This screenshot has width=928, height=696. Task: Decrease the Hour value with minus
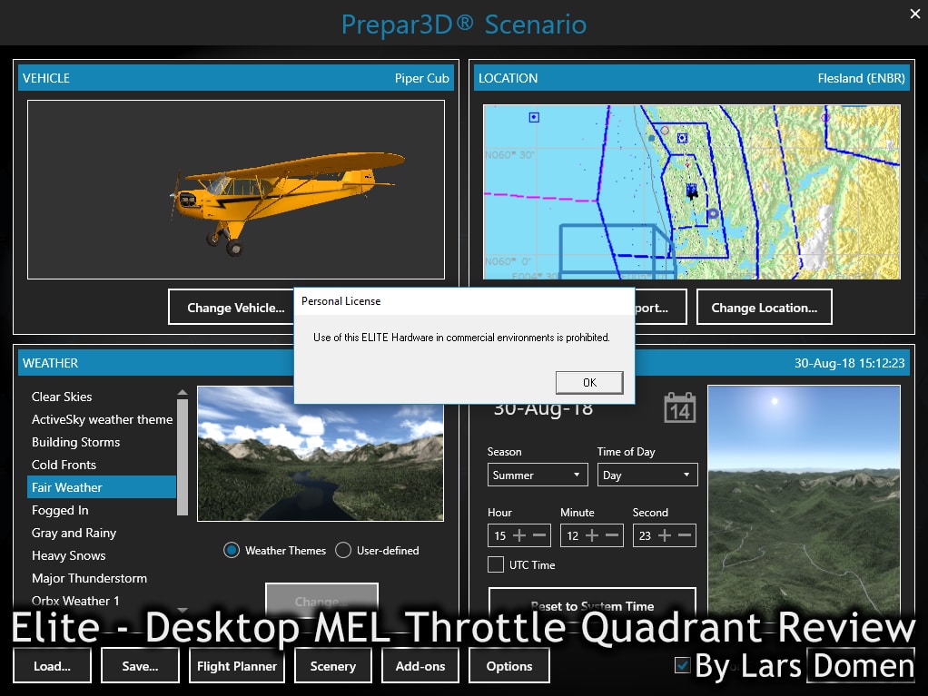pos(539,535)
